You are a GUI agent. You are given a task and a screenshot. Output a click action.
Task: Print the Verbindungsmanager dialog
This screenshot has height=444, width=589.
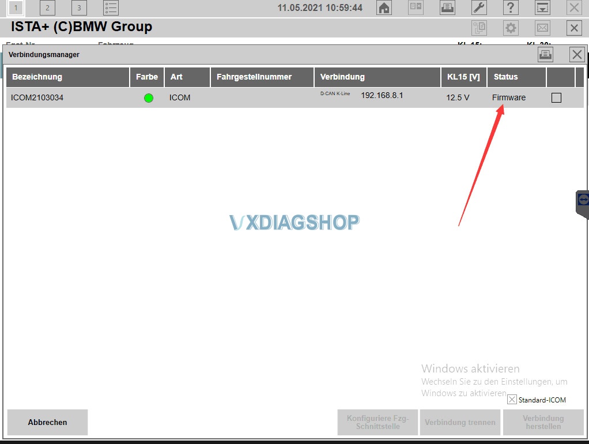[545, 55]
